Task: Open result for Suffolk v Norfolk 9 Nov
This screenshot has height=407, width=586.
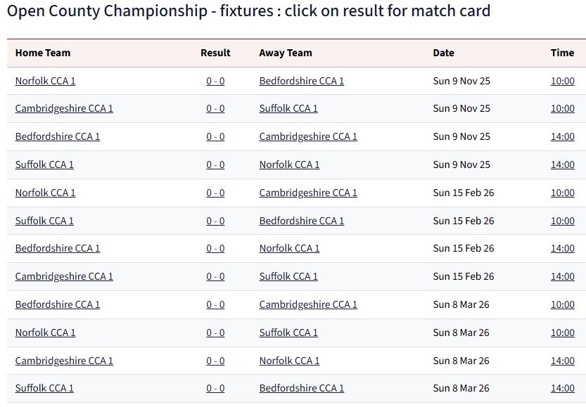Action: pyautogui.click(x=215, y=164)
